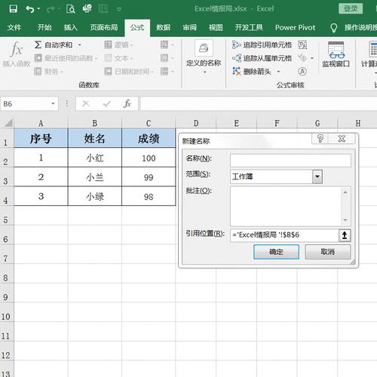
Task: Click the formula bar cancel X icon
Action: (x=86, y=103)
